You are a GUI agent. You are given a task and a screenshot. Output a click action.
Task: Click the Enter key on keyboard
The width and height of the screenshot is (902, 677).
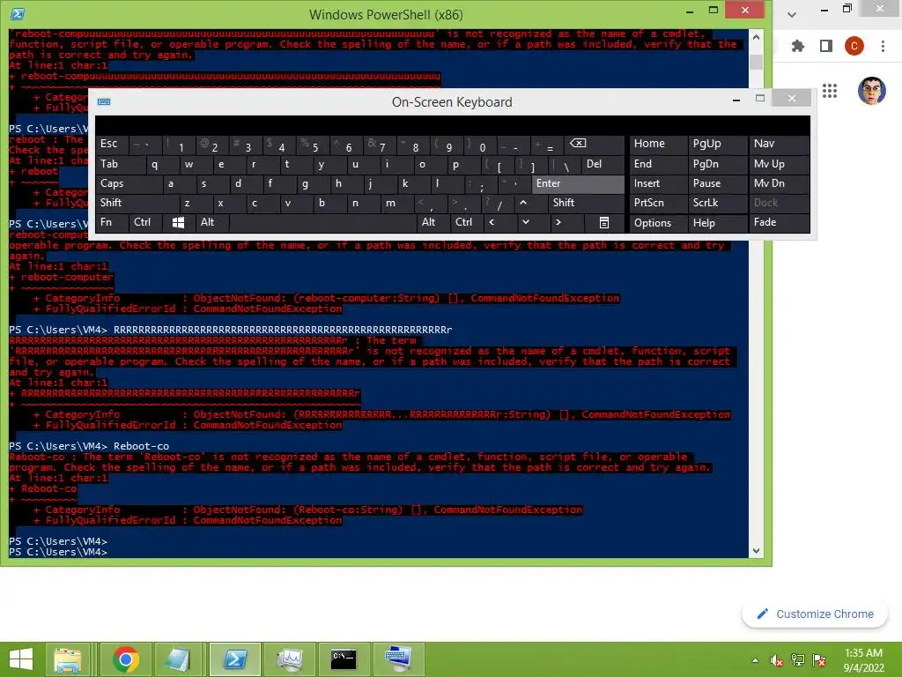pos(578,183)
